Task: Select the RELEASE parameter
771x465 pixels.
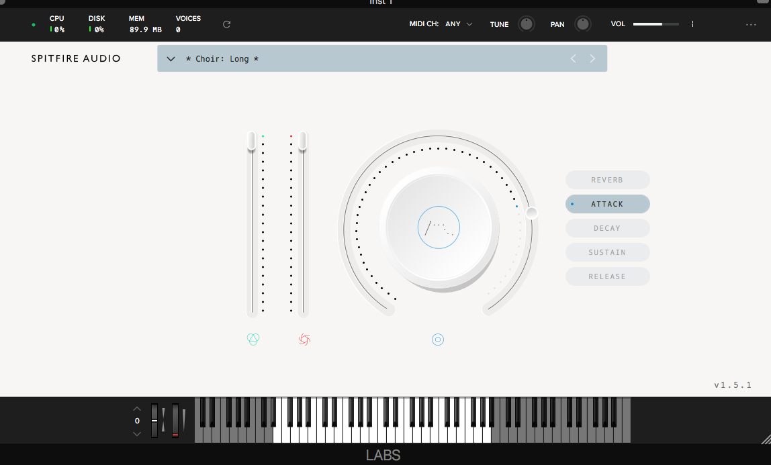Action: click(607, 276)
